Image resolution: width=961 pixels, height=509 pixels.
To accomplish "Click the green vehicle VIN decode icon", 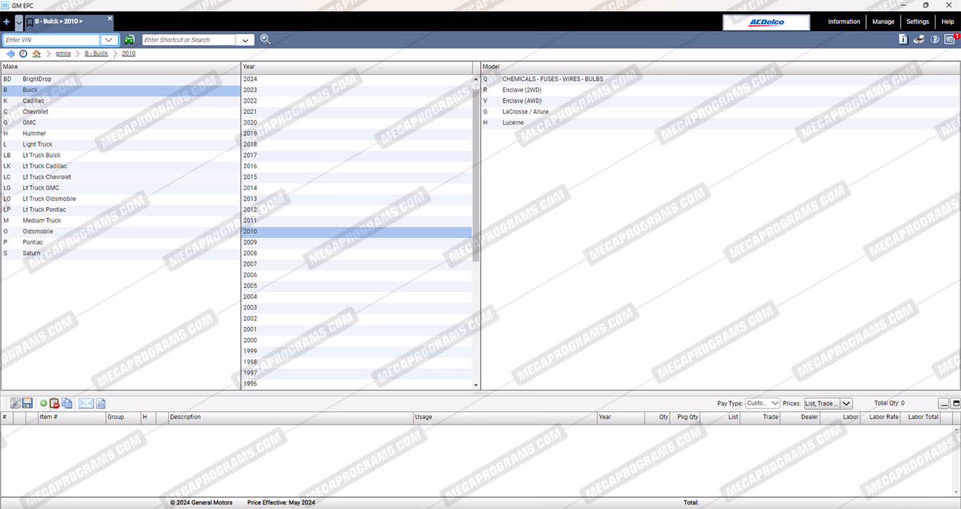I will pyautogui.click(x=129, y=40).
